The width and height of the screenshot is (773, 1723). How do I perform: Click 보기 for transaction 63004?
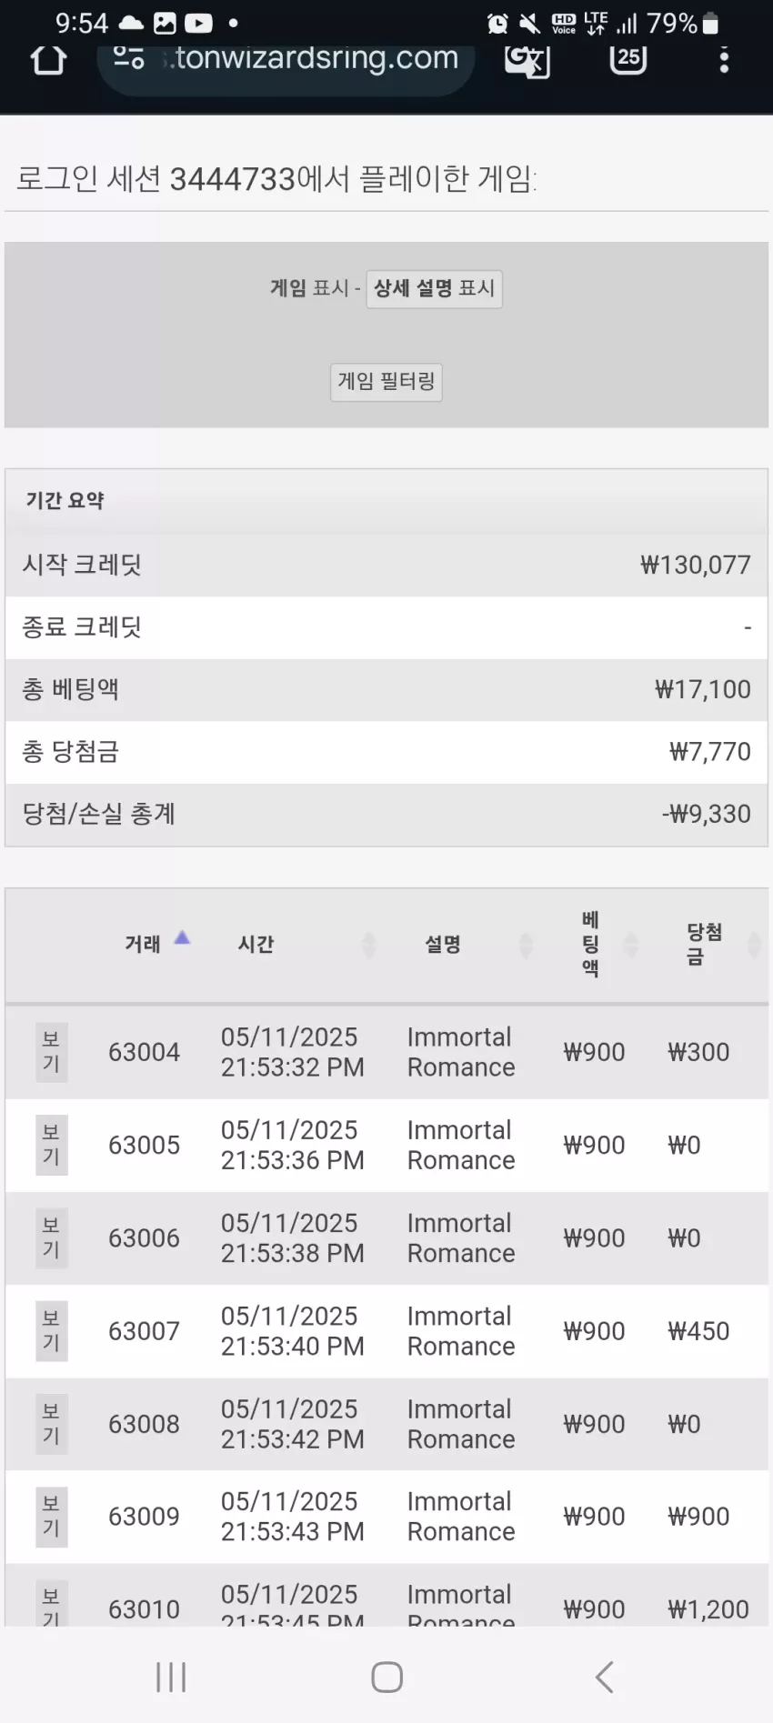[x=52, y=1052]
